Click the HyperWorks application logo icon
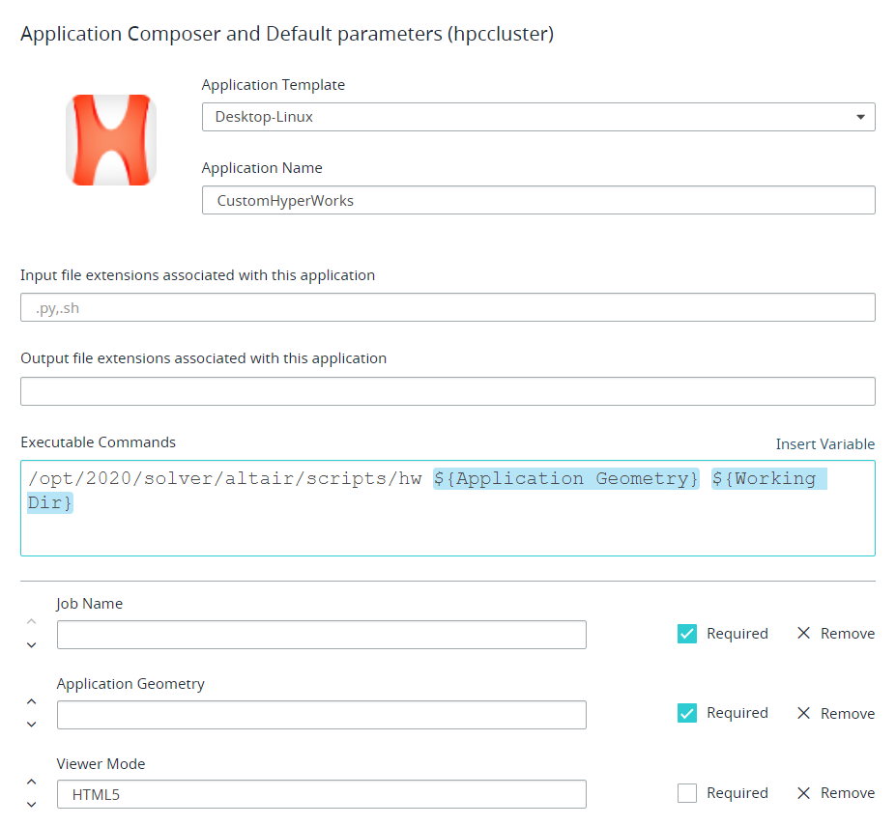 pyautogui.click(x=111, y=140)
